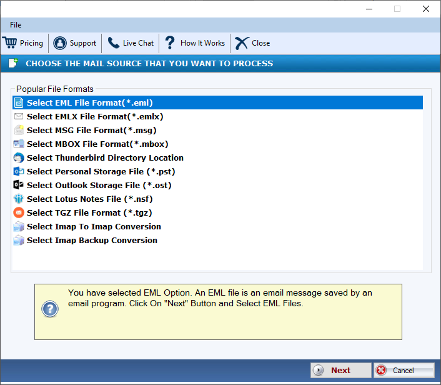Click the Lotus Notes icon

19,199
